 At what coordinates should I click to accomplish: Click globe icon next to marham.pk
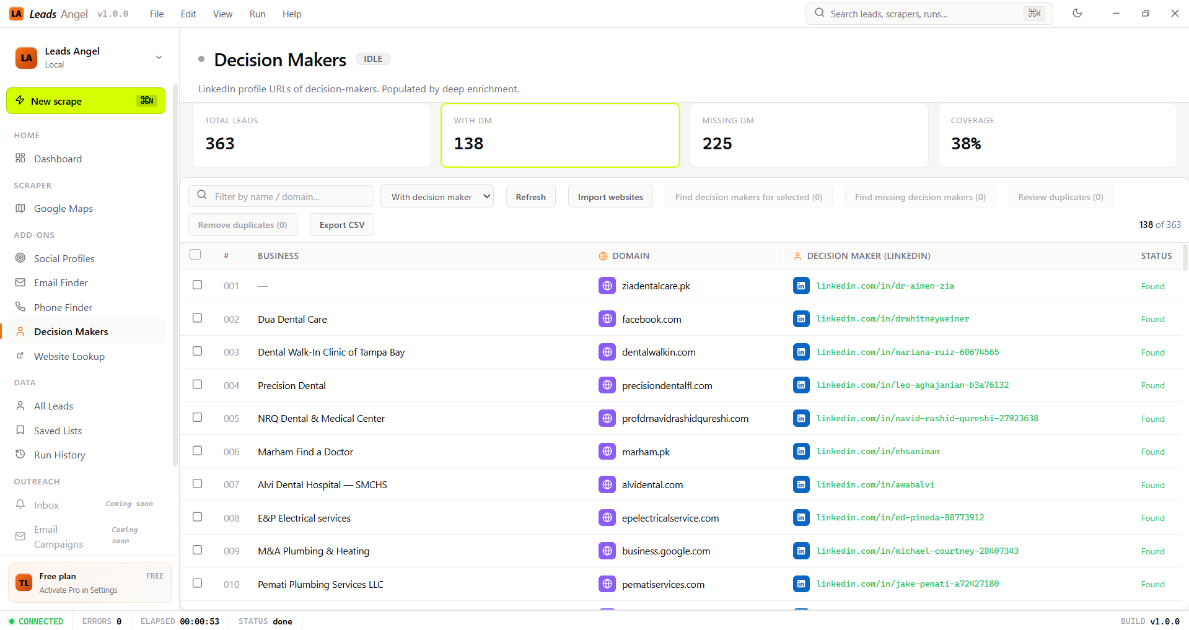[607, 452]
